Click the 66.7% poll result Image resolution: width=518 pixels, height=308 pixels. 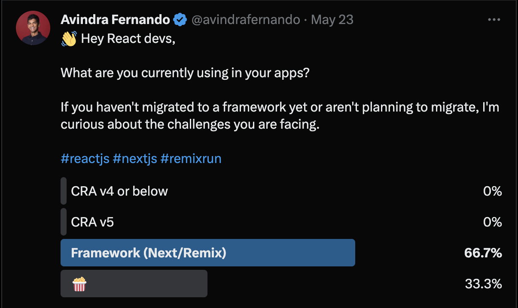click(x=483, y=253)
